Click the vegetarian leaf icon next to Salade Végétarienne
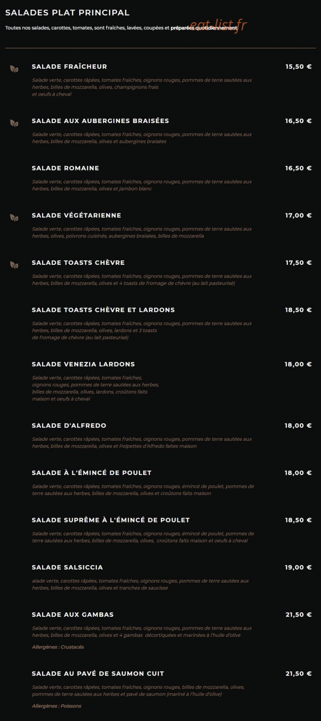This screenshot has height=721, width=321. [x=14, y=218]
